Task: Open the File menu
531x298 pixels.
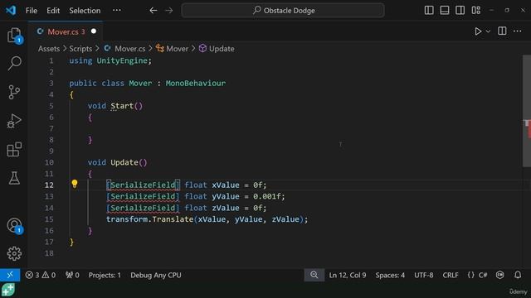Action: pyautogui.click(x=32, y=11)
